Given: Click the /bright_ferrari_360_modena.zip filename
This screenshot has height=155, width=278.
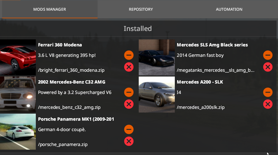Looking at the screenshot, I should point(71,70).
